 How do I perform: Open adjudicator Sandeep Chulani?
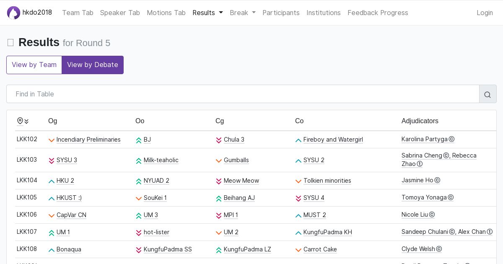point(425,232)
